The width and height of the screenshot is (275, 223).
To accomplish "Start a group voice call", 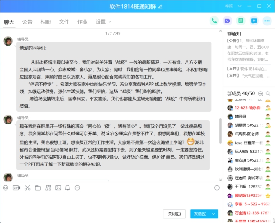I will 214,21.
